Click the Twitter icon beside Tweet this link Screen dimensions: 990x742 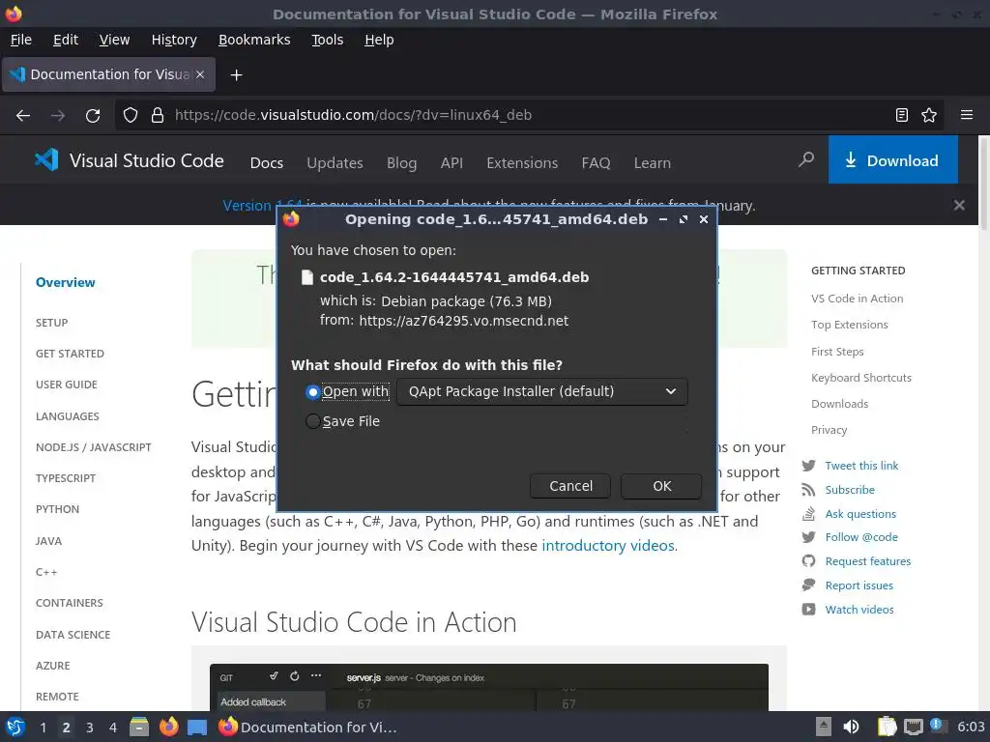tap(809, 466)
